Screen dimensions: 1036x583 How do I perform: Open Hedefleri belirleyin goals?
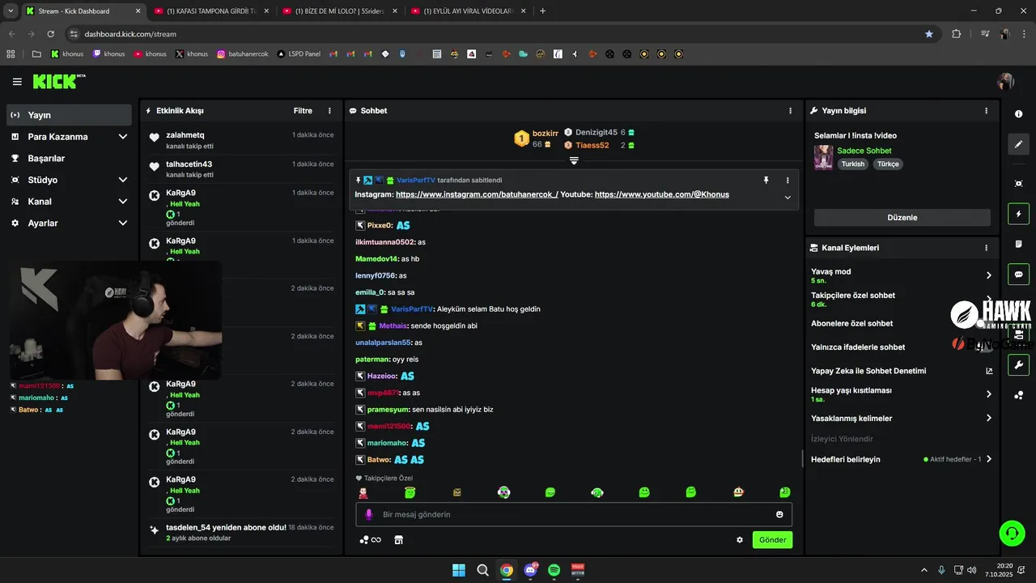point(901,459)
